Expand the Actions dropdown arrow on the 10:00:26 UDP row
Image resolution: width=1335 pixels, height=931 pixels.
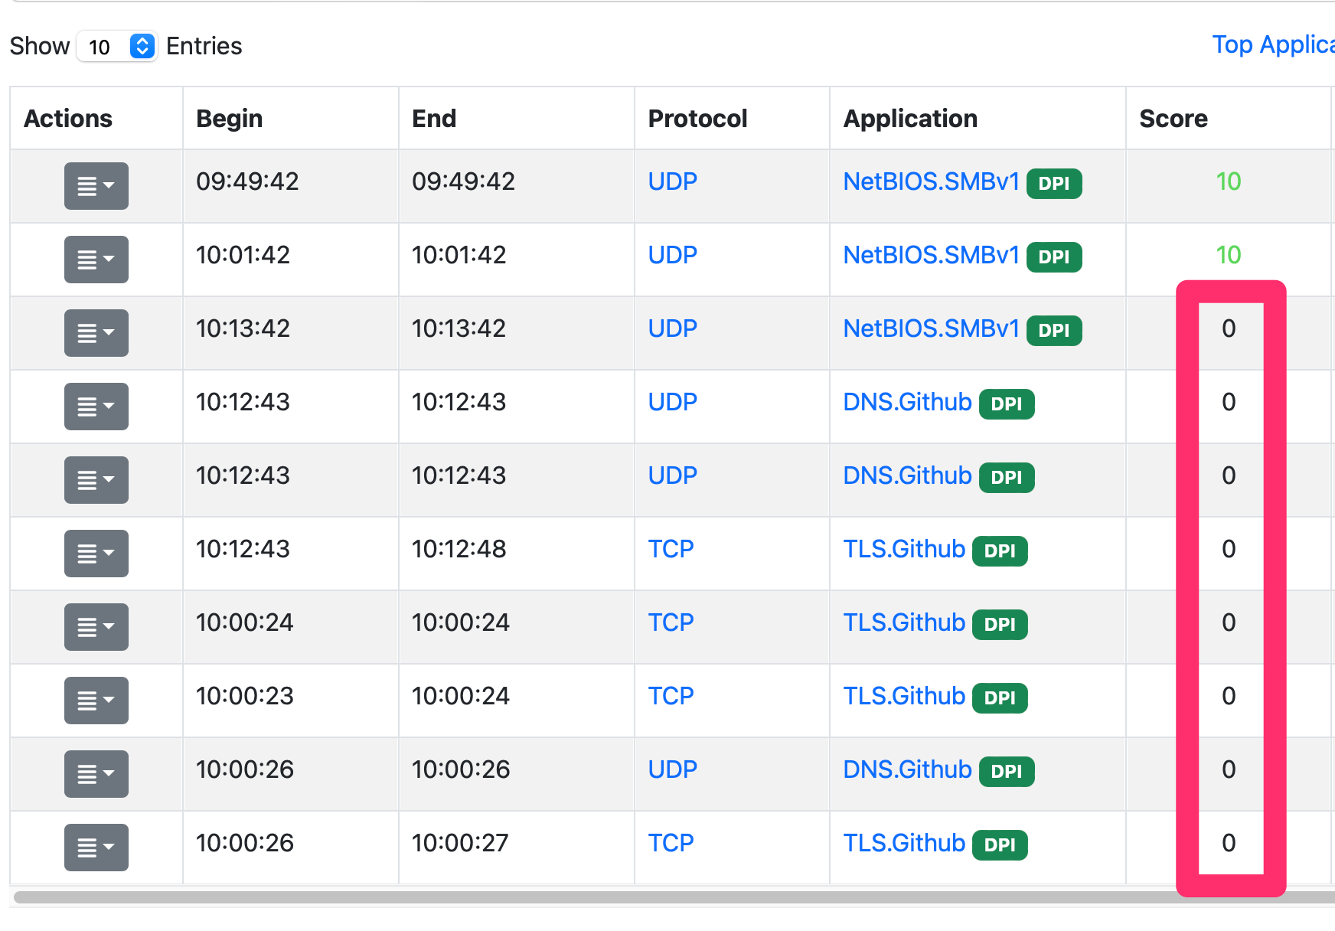pos(109,773)
